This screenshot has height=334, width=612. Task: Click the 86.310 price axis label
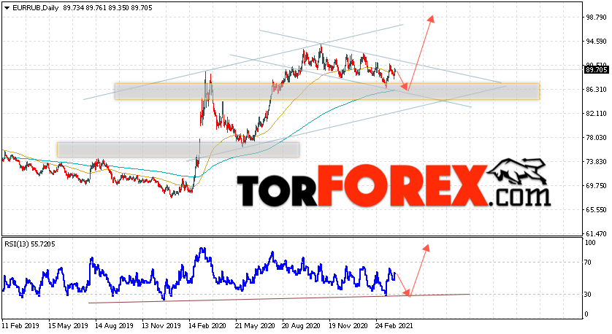pyautogui.click(x=597, y=90)
